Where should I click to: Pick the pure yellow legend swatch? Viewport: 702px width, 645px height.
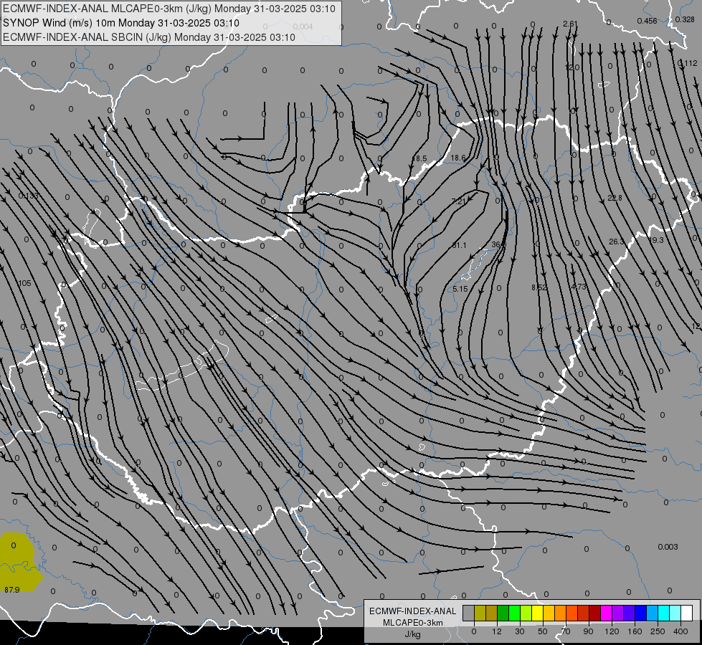click(x=537, y=613)
